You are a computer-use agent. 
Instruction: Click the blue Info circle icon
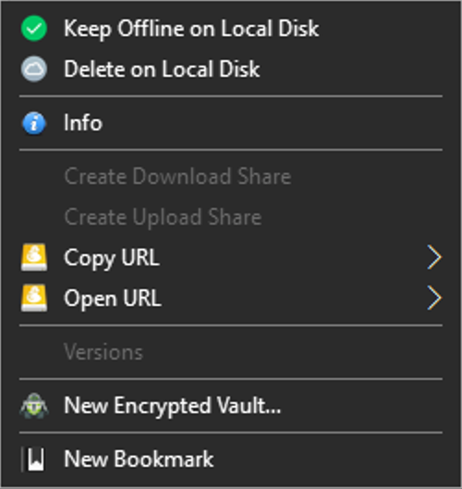point(34,123)
